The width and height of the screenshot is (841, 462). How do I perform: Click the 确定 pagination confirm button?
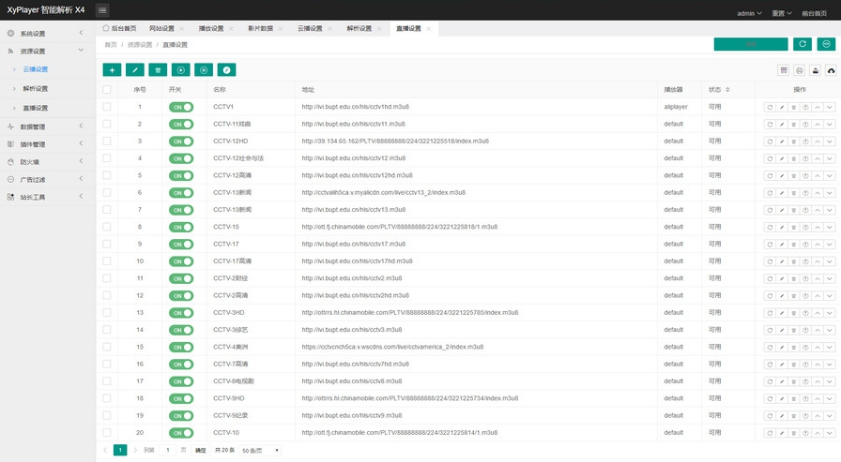[x=200, y=451]
